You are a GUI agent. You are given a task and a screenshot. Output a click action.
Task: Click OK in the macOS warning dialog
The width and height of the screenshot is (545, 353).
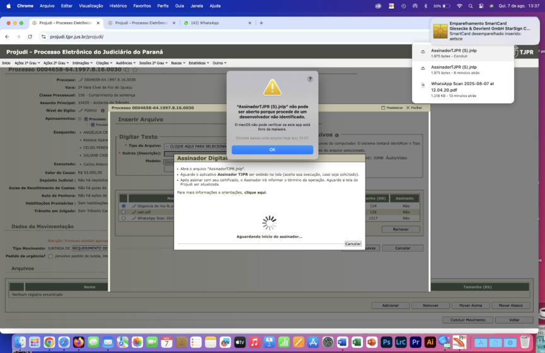(x=272, y=149)
